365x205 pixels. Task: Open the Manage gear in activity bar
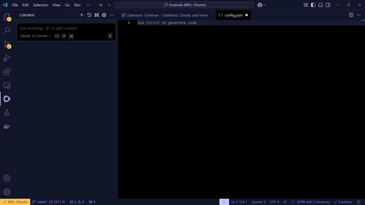7,192
